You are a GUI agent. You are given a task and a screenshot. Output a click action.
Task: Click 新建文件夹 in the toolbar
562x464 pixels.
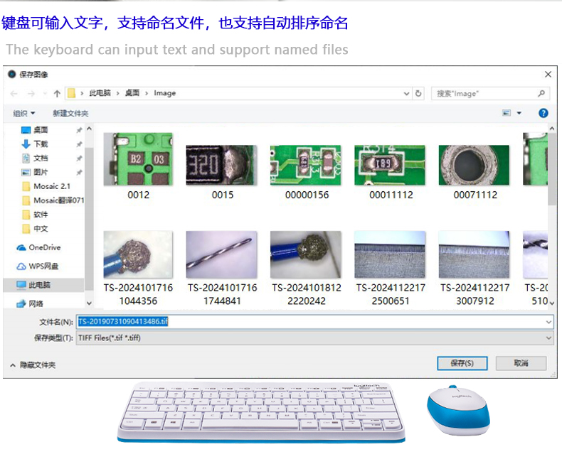tap(70, 113)
